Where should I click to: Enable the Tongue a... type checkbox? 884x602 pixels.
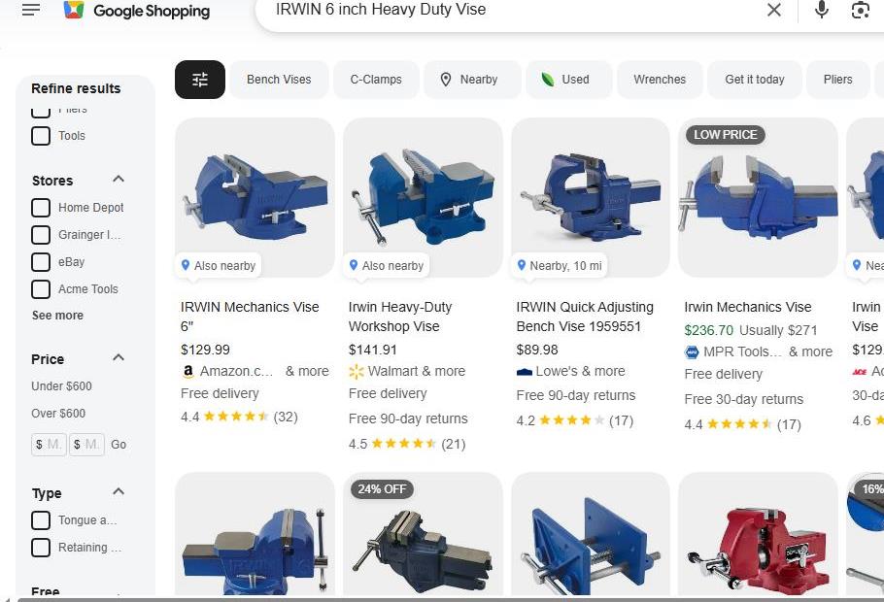point(41,519)
